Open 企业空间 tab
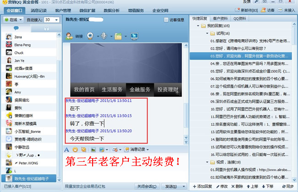Viewport: 298px width, 192px height. (160, 11)
